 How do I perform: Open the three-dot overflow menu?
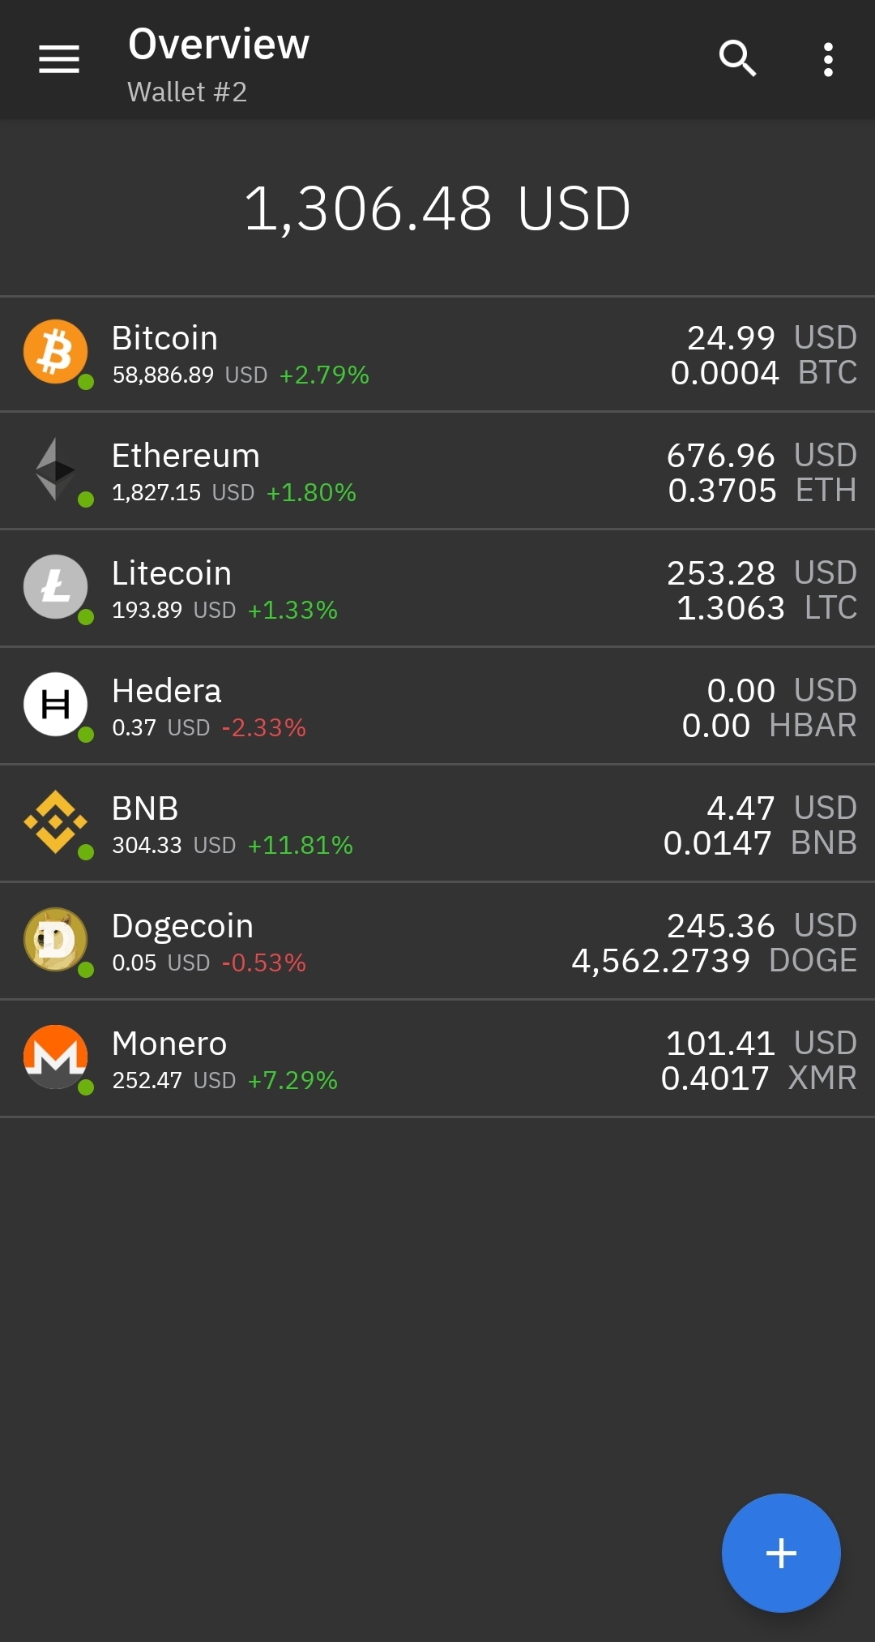tap(827, 59)
